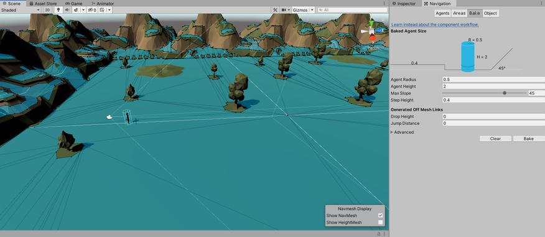The width and height of the screenshot is (545, 237).
Task: Select the Agents navigation tab
Action: pos(442,13)
